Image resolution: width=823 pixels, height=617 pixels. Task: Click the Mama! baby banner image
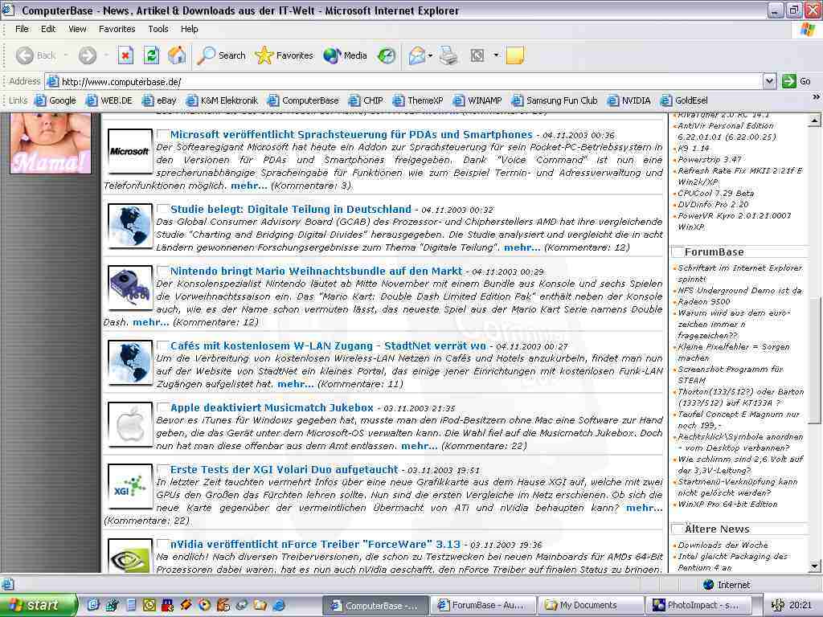pos(51,143)
